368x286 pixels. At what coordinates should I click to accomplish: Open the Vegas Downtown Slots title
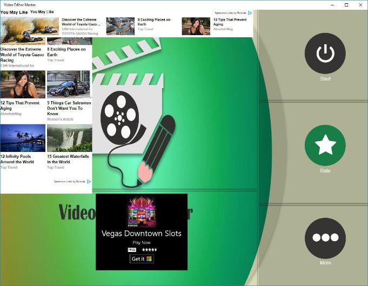[142, 234]
